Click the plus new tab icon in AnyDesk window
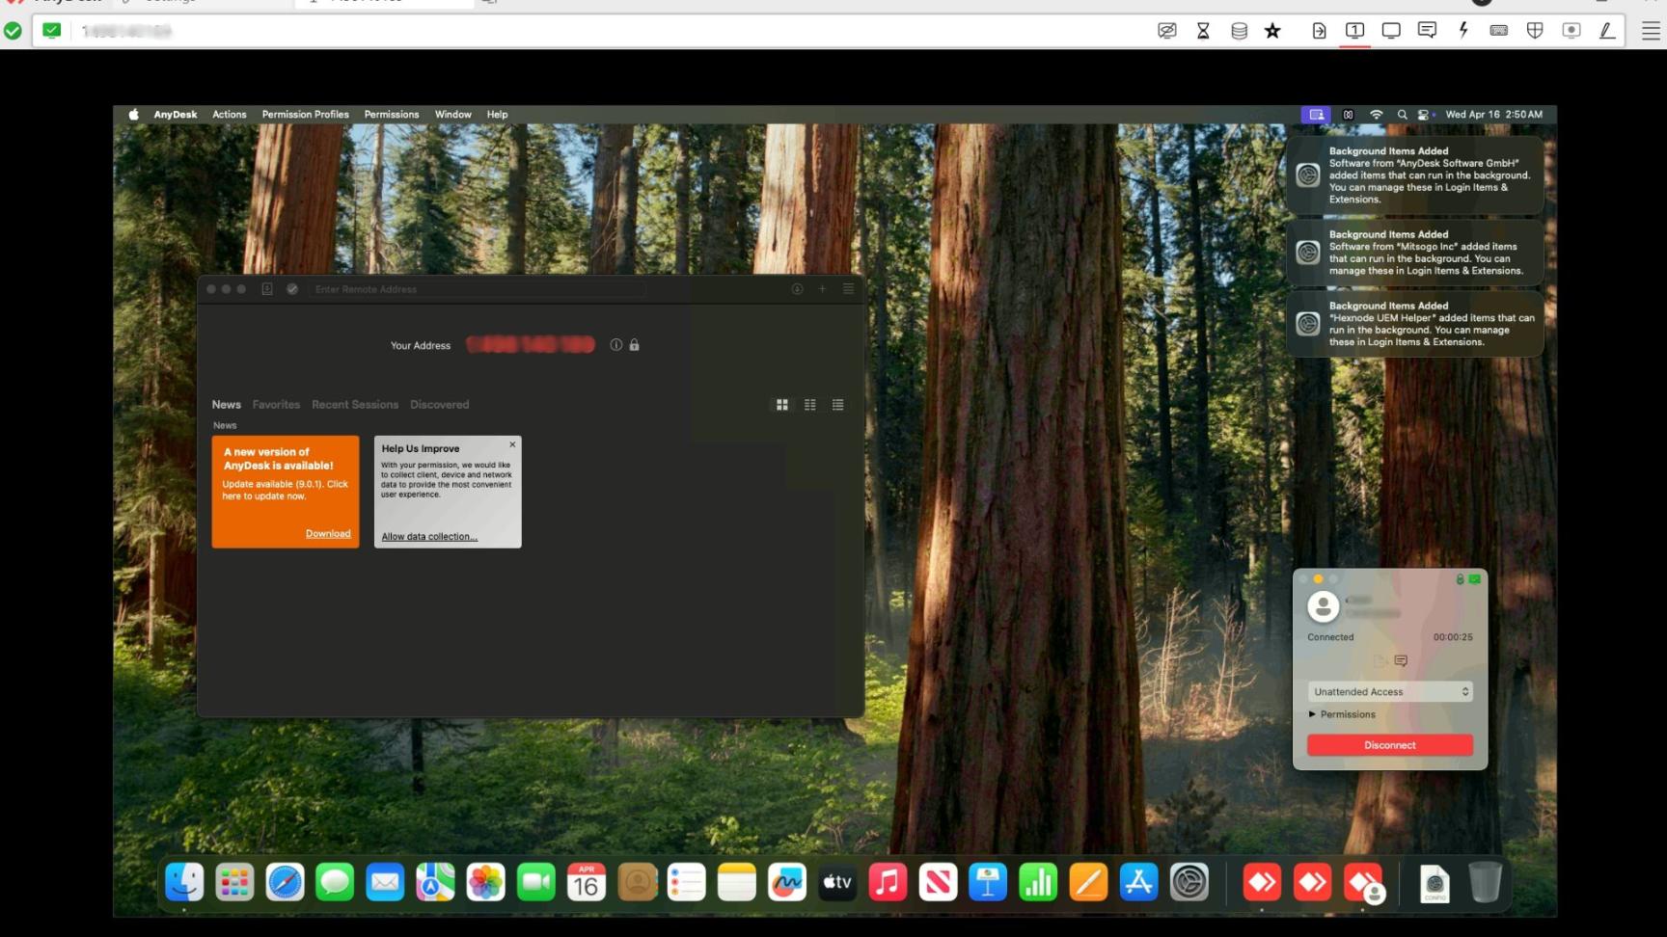Viewport: 1667px width, 937px height. pos(823,289)
